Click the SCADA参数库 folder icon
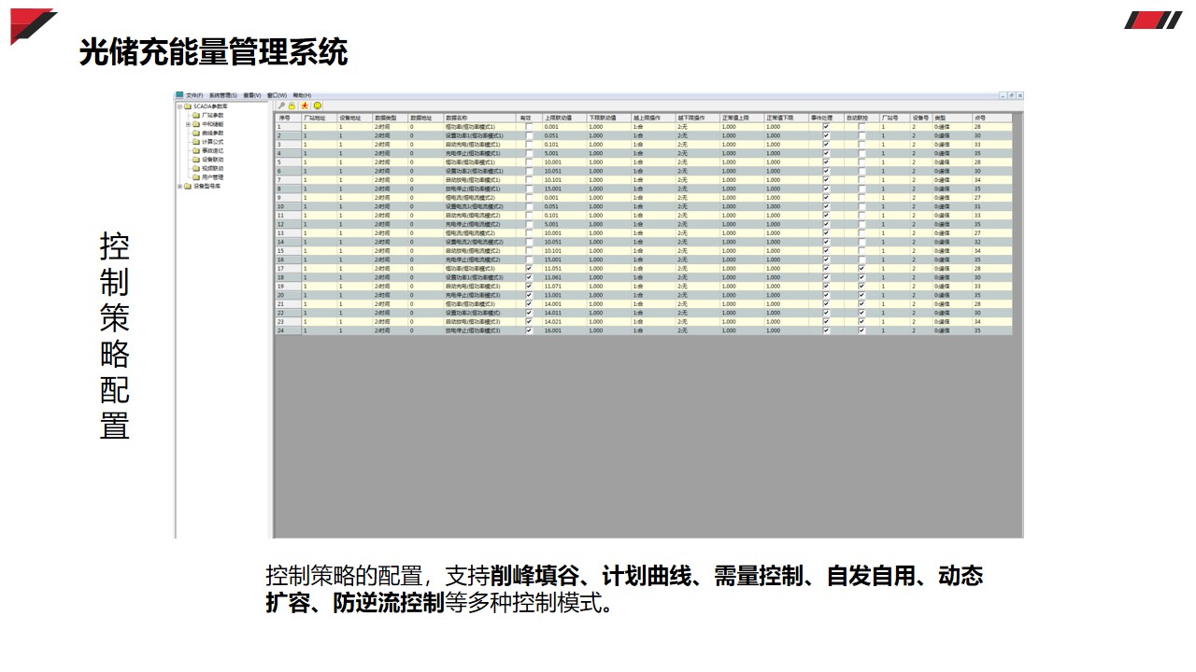This screenshot has height=672, width=1196. pyautogui.click(x=188, y=106)
